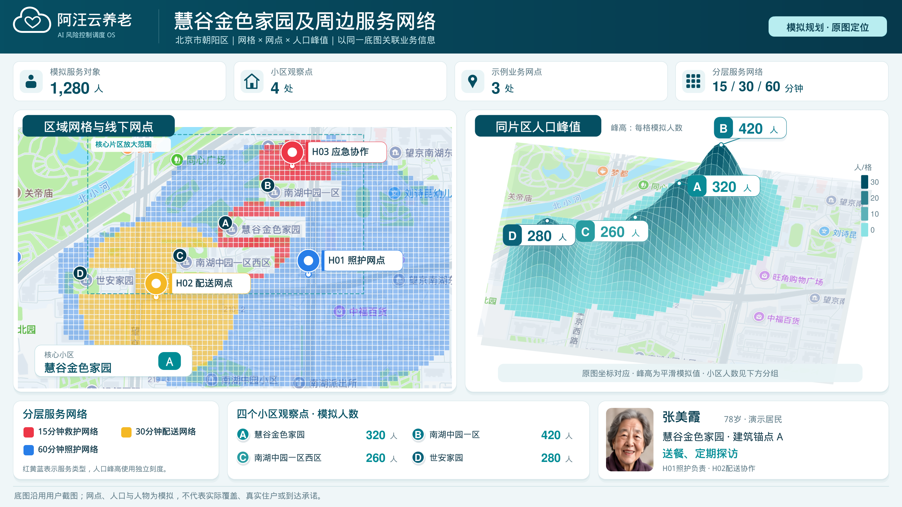
Task: Click the A icon beside 慧谷金色家园 in list
Action: [243, 435]
